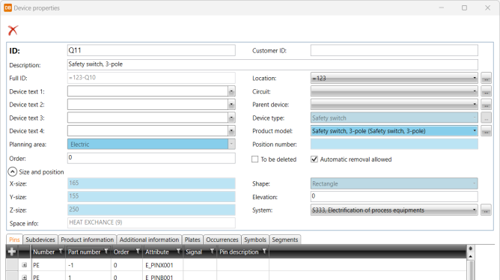The height and width of the screenshot is (280, 500).
Task: Open the Parent device dropdown
Action: pos(474,105)
